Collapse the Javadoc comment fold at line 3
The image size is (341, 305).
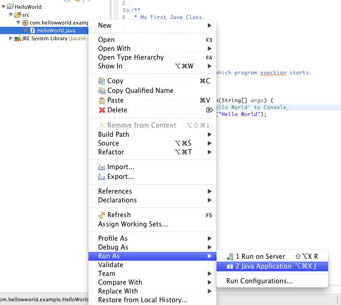128,10
